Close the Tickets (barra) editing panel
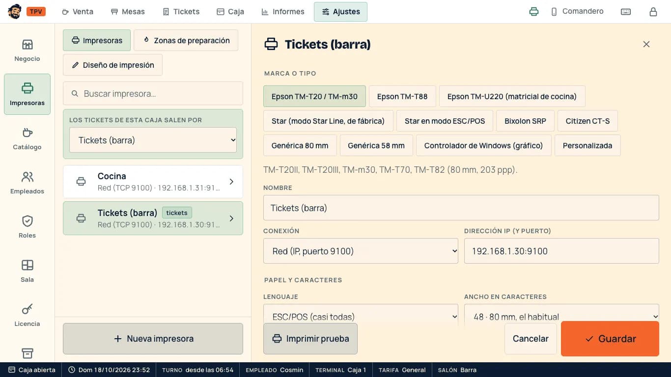The height and width of the screenshot is (377, 671). click(x=646, y=44)
